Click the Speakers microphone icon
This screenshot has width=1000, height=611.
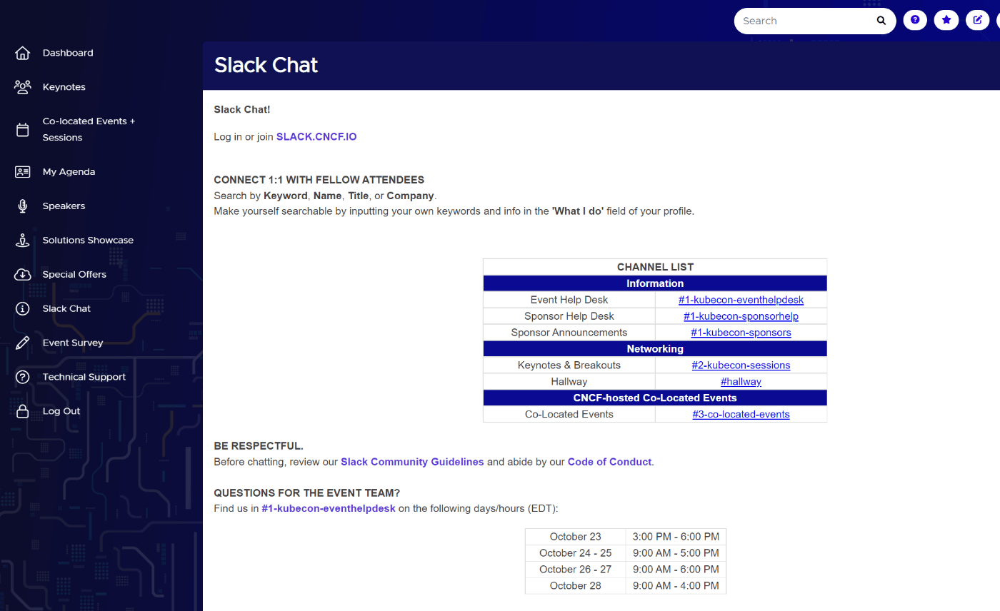pyautogui.click(x=23, y=206)
